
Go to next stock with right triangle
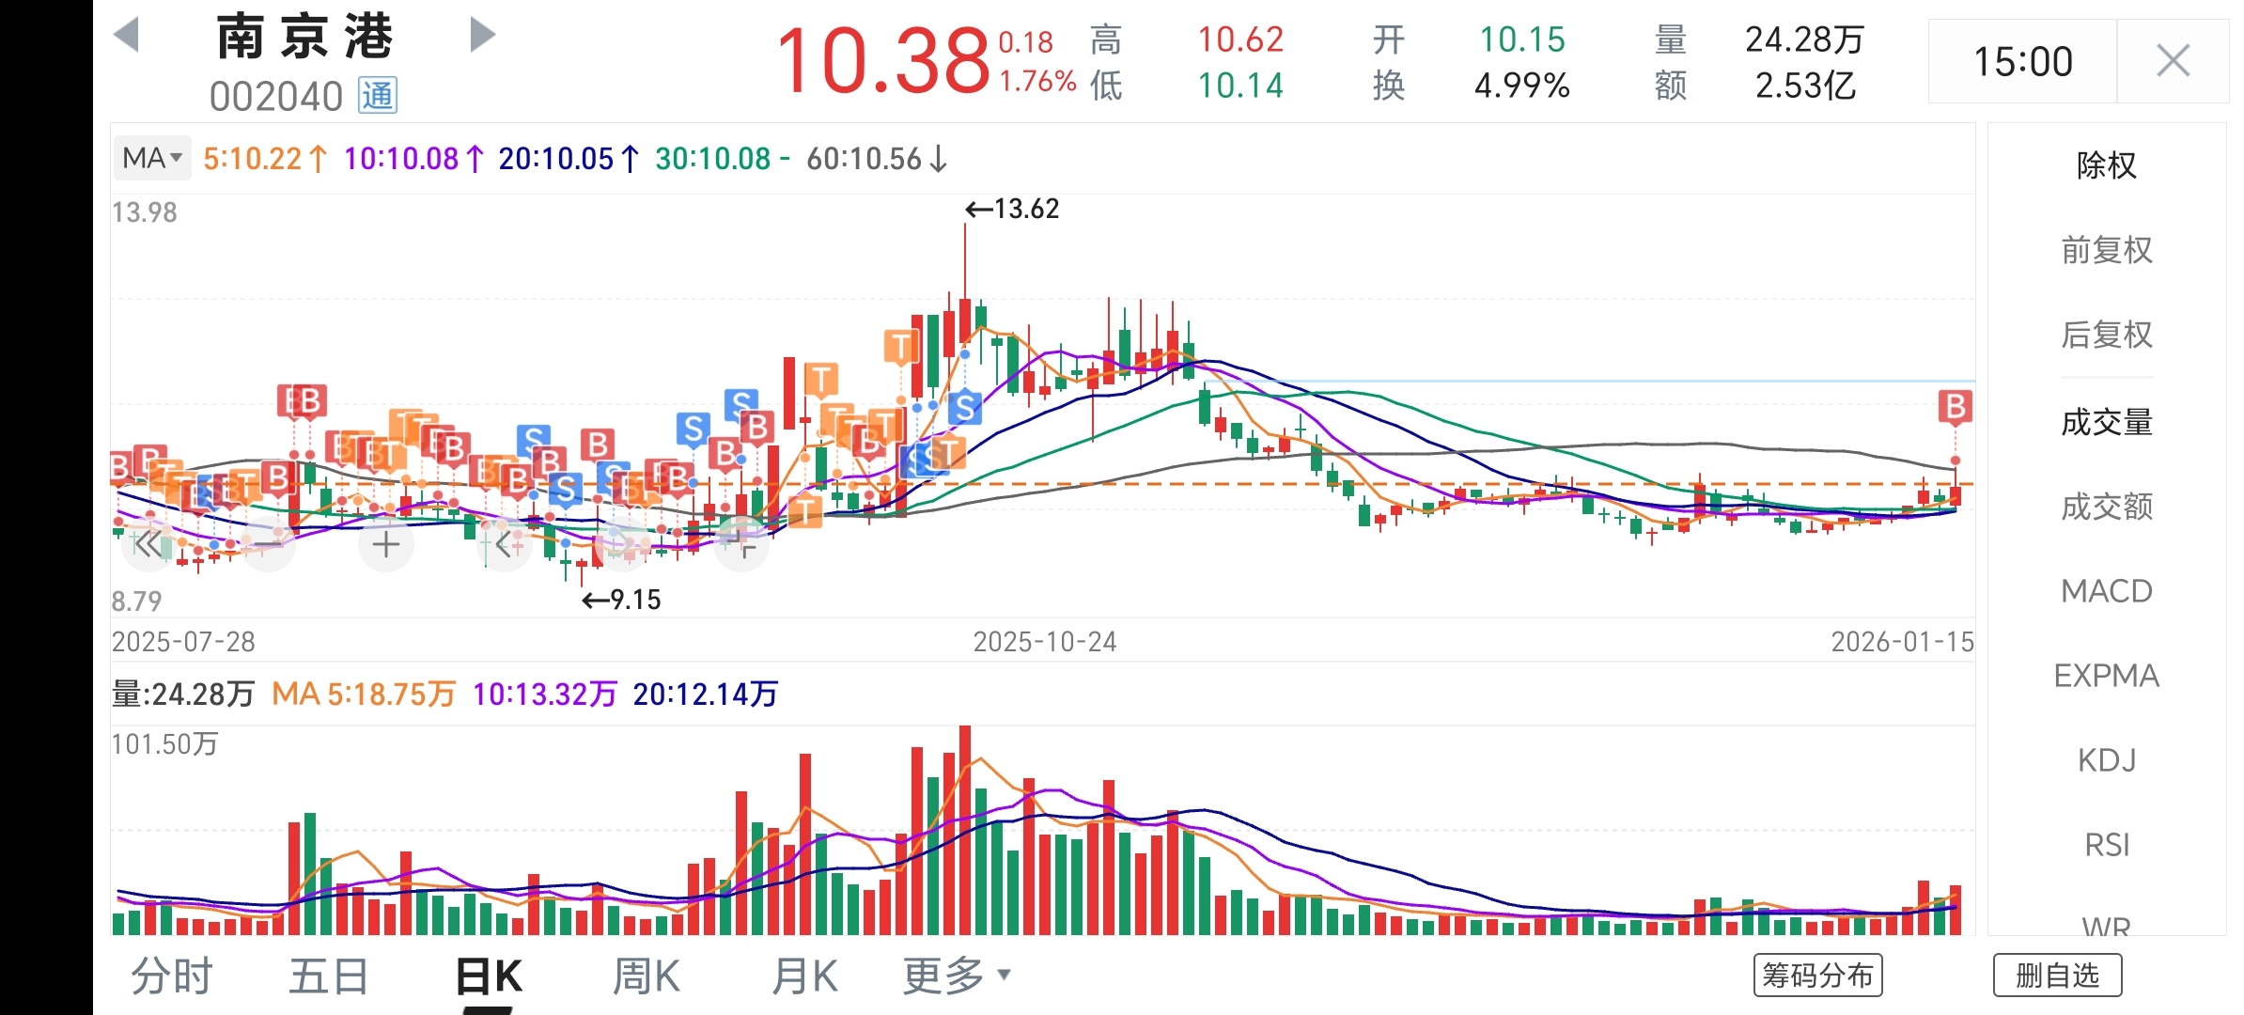(x=481, y=35)
